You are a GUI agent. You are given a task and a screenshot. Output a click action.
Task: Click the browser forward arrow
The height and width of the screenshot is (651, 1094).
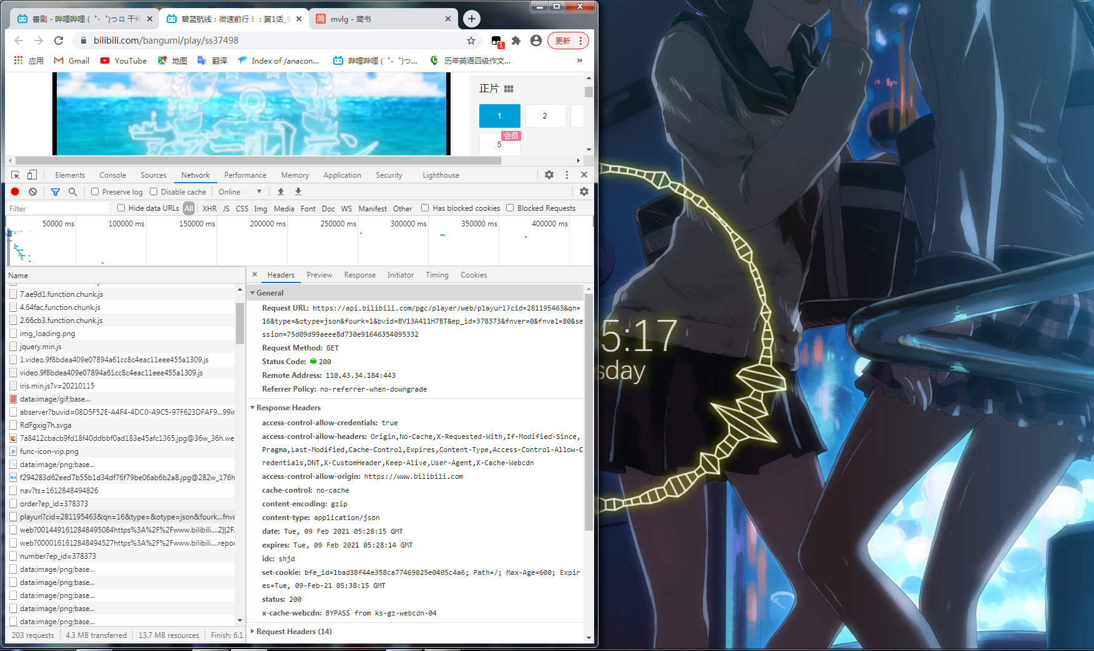click(x=39, y=41)
